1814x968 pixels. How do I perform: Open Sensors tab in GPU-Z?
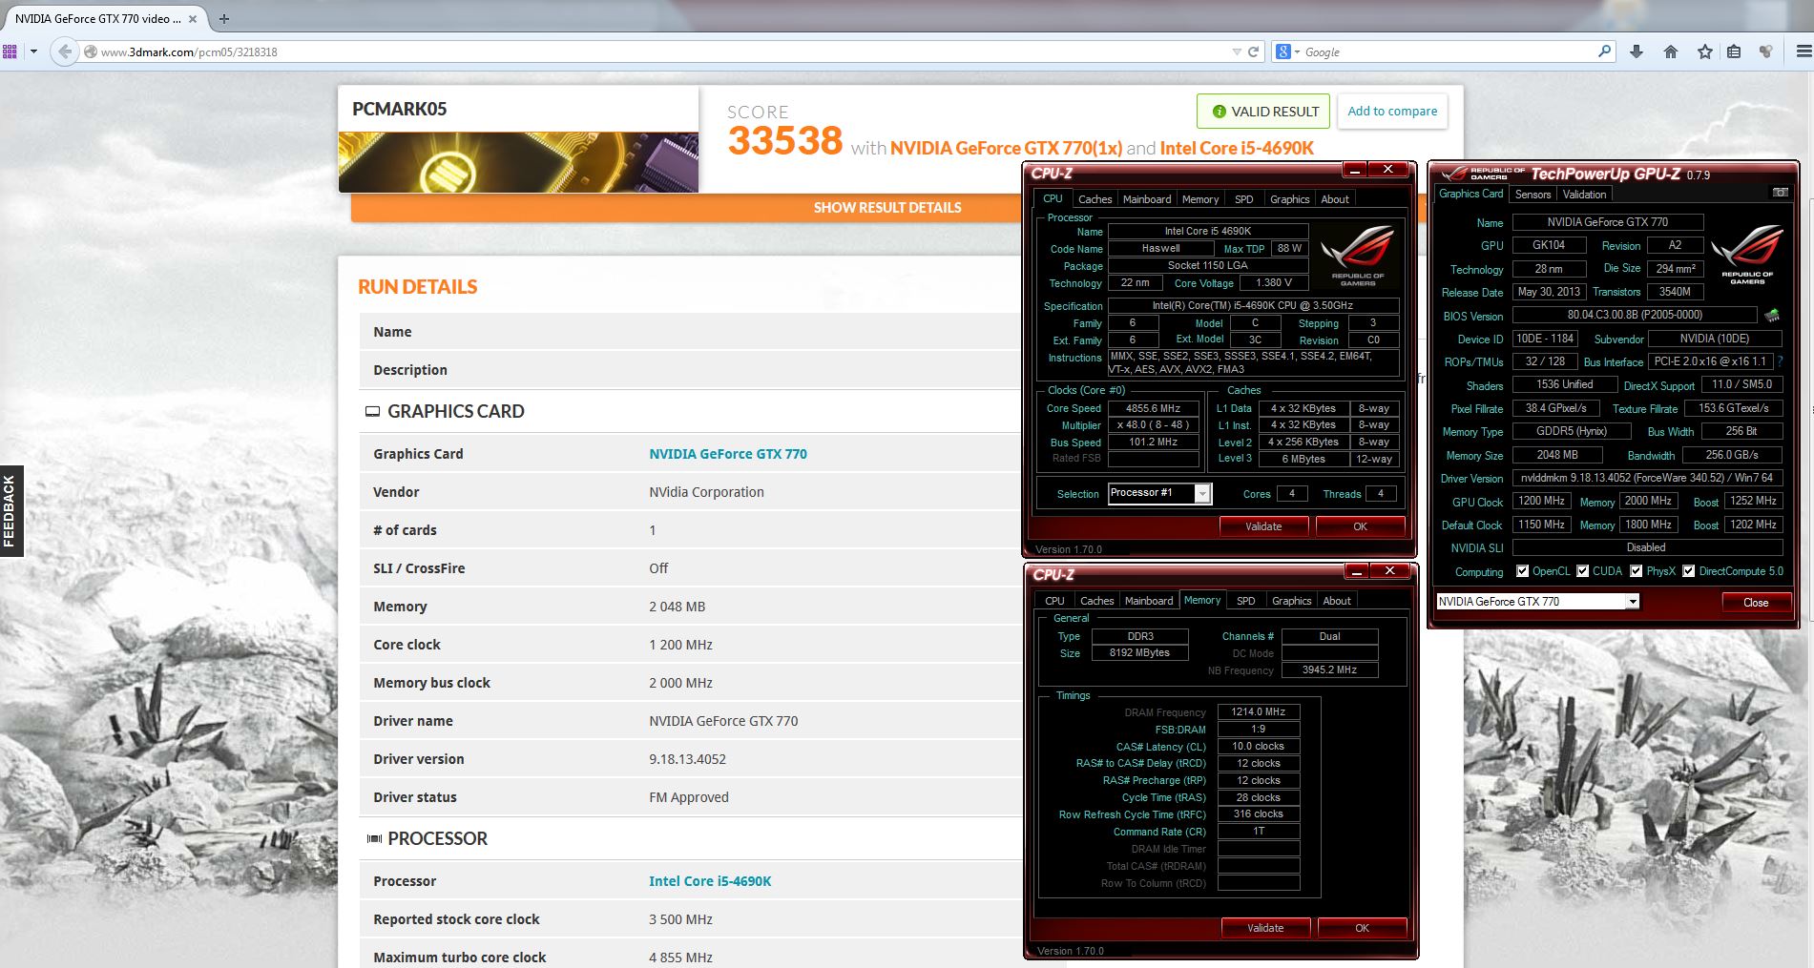(x=1533, y=195)
